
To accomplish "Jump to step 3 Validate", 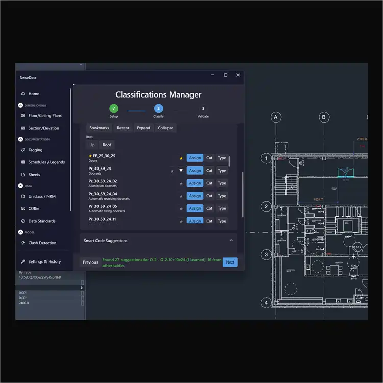I will coord(203,108).
